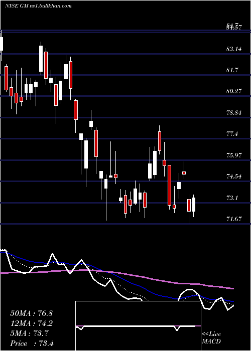Select the 73.1 price level label
This screenshot has height=351, width=251.
pyautogui.click(x=232, y=198)
